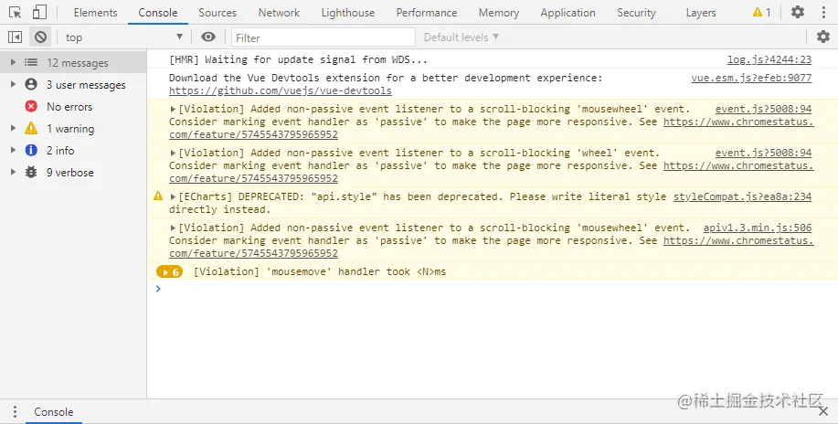Open the Default levels dropdown

click(x=461, y=37)
